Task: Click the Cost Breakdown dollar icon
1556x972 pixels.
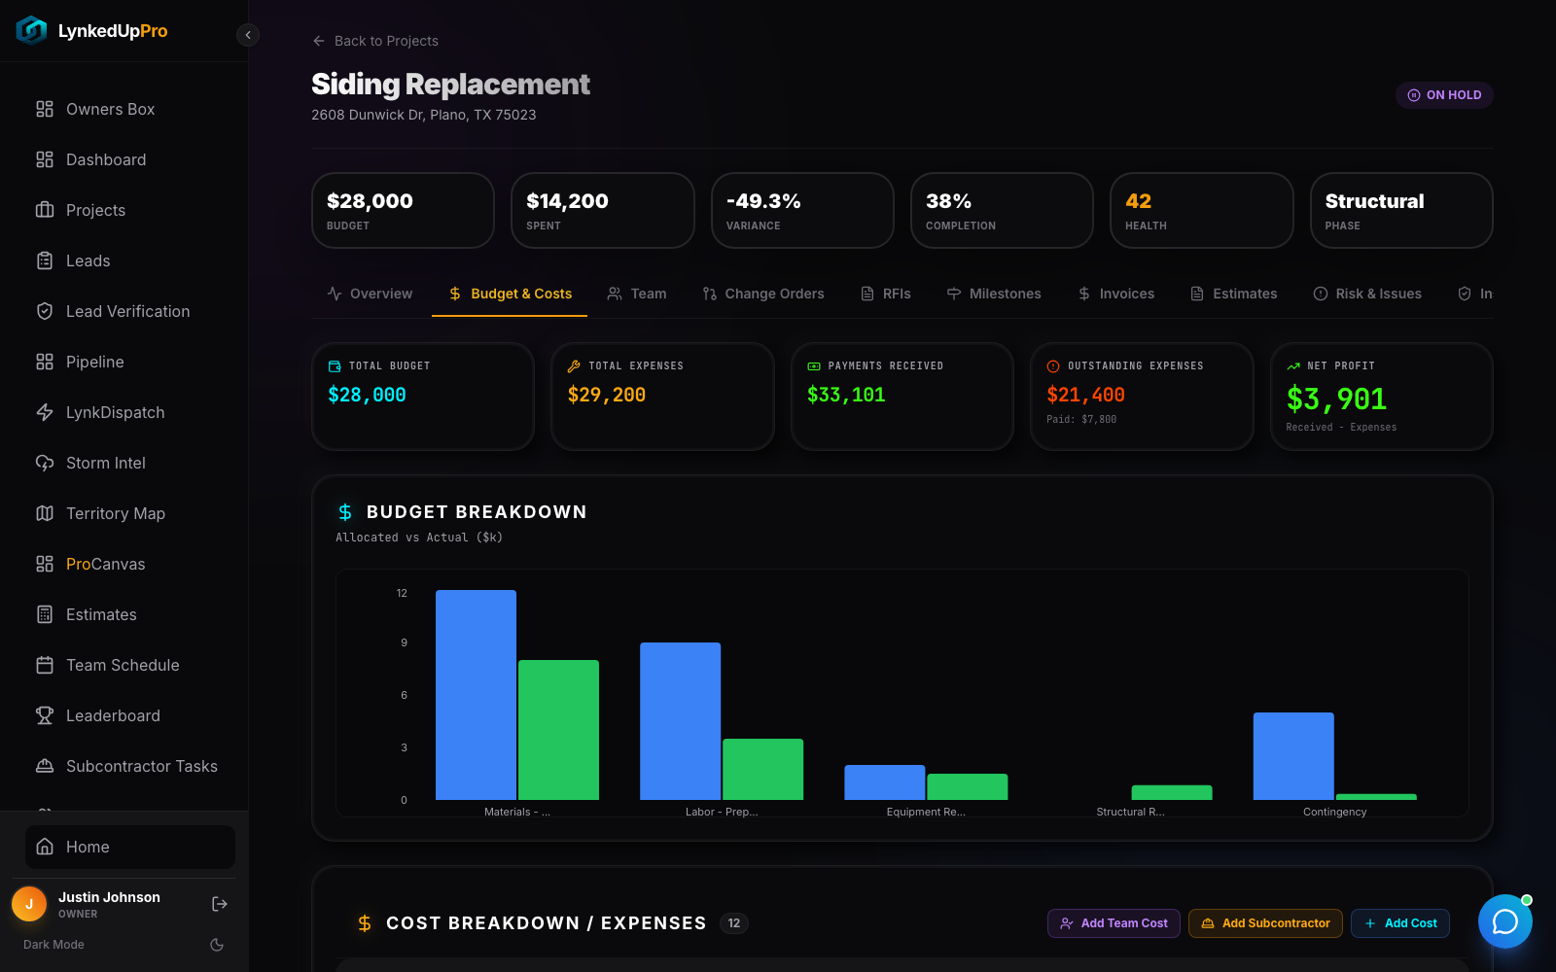Action: click(365, 923)
